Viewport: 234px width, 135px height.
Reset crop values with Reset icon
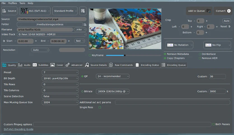(x=229, y=26)
